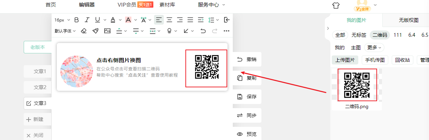
Task: Click the spacing-before-paragraph icon
Action: (x=119, y=31)
